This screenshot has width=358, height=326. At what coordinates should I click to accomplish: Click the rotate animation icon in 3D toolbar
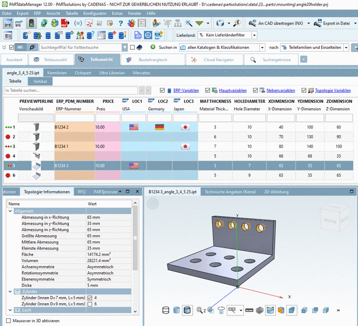point(221,310)
